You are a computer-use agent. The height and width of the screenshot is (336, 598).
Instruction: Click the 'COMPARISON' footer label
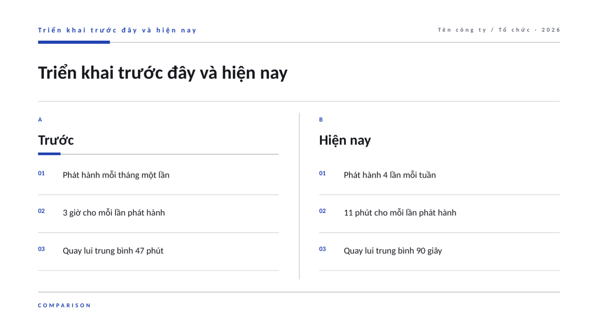point(64,305)
